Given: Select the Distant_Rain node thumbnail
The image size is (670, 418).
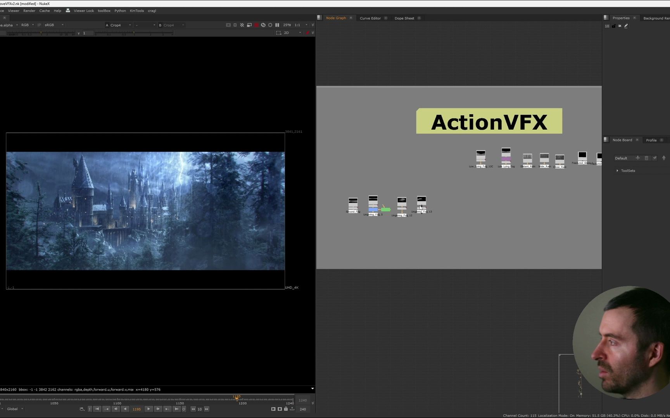Looking at the screenshot, I should [x=527, y=159].
